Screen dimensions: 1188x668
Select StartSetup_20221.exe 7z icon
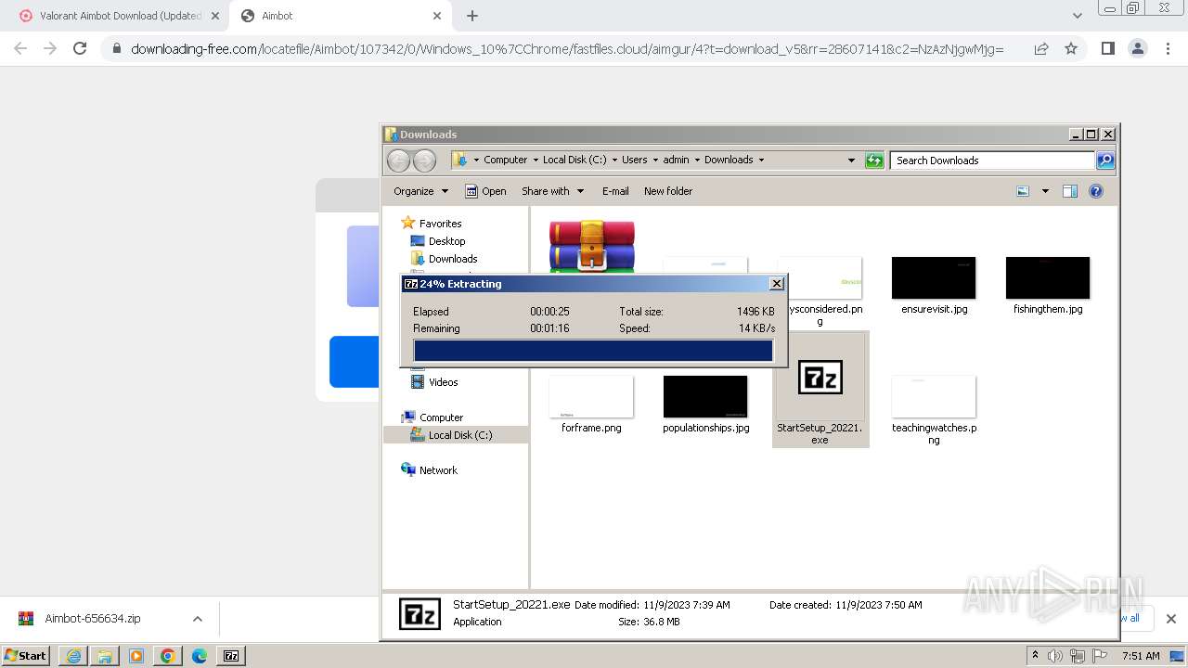(820, 378)
